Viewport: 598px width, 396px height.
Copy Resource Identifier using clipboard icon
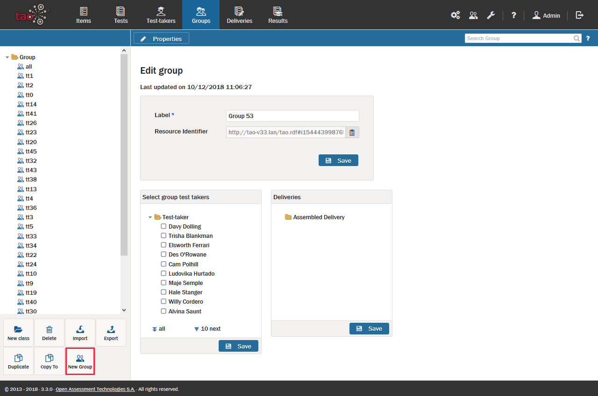point(352,132)
